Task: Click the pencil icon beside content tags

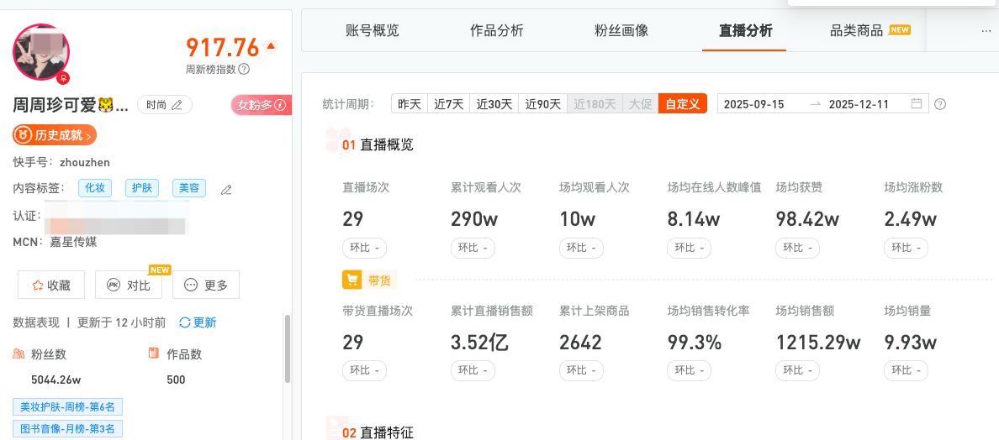Action: [x=226, y=189]
